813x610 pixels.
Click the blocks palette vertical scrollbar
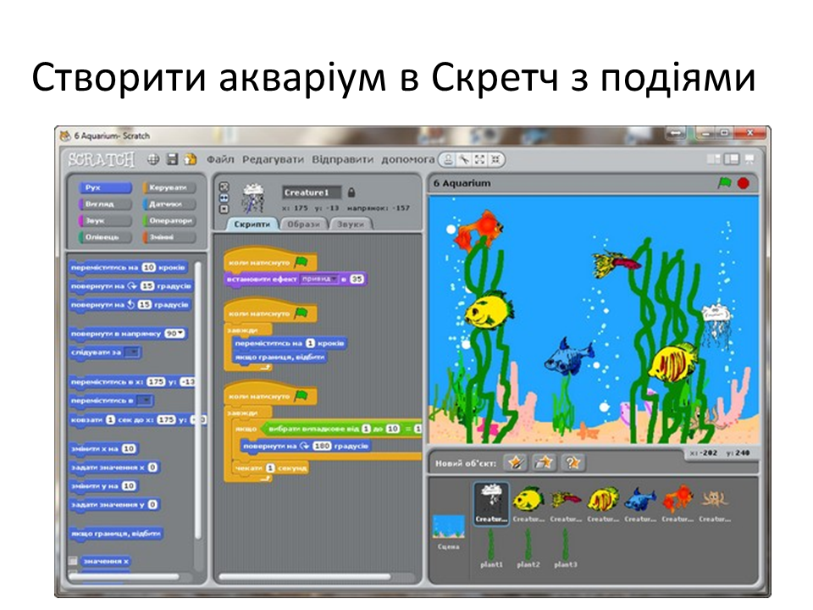point(197,399)
